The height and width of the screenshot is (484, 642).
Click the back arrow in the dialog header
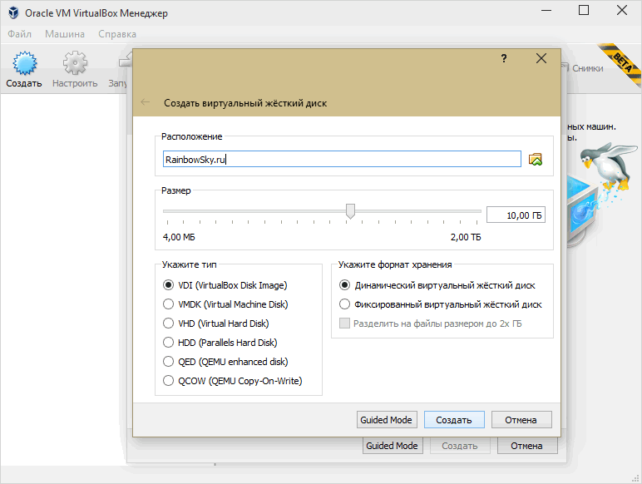coord(145,102)
